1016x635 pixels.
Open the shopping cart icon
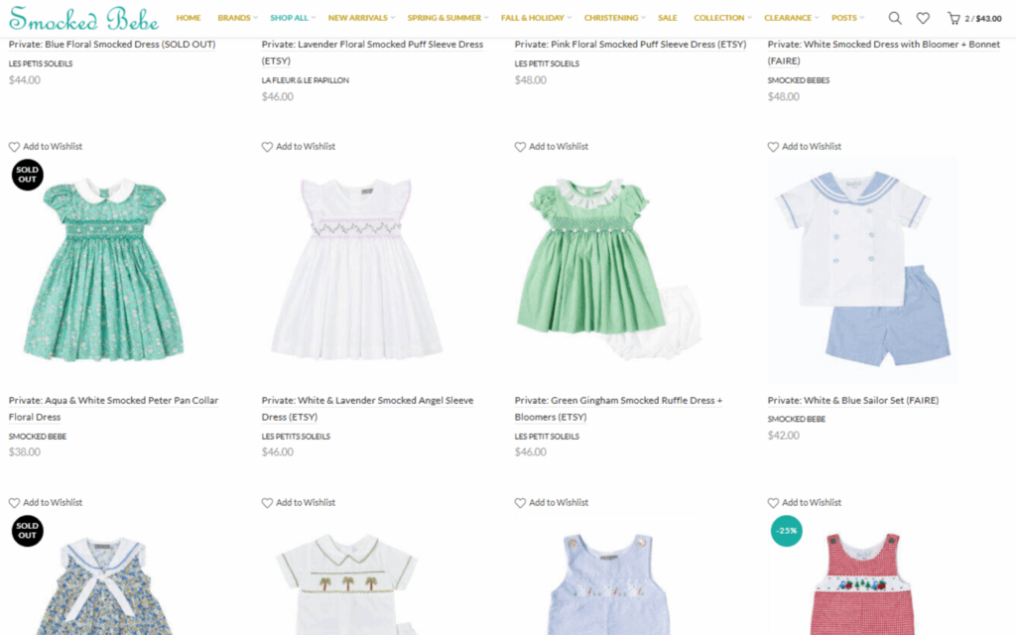coord(953,18)
